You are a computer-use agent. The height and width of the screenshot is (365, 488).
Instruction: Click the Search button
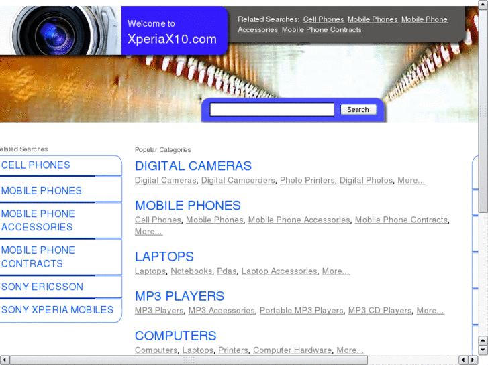click(358, 110)
